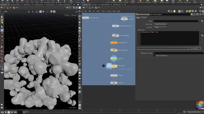Go back in the network editor path
This screenshot has width=204, height=114.
pyautogui.click(x=84, y=8)
